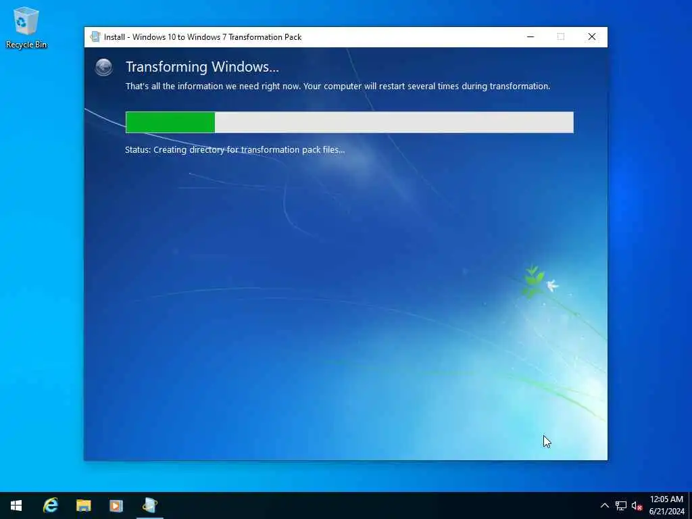This screenshot has height=519, width=692.
Task: Click the 'Transforming Windows...' heading
Action: click(x=202, y=67)
